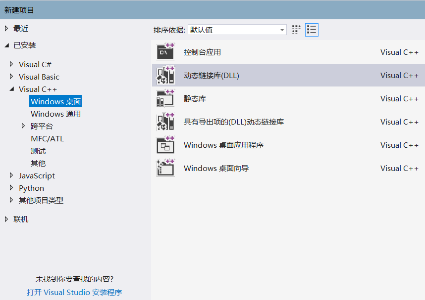
Task: Select Windows 通用 in the tree
Action: (x=55, y=114)
